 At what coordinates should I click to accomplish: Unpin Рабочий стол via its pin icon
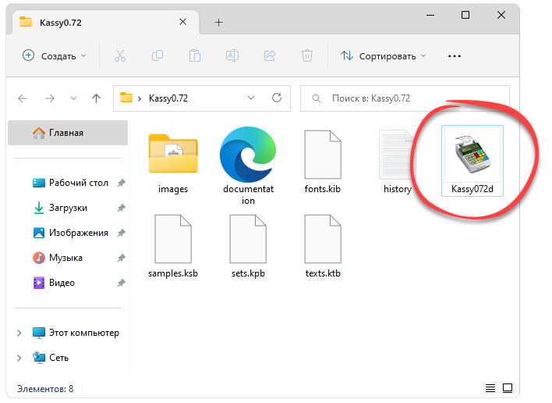point(121,183)
